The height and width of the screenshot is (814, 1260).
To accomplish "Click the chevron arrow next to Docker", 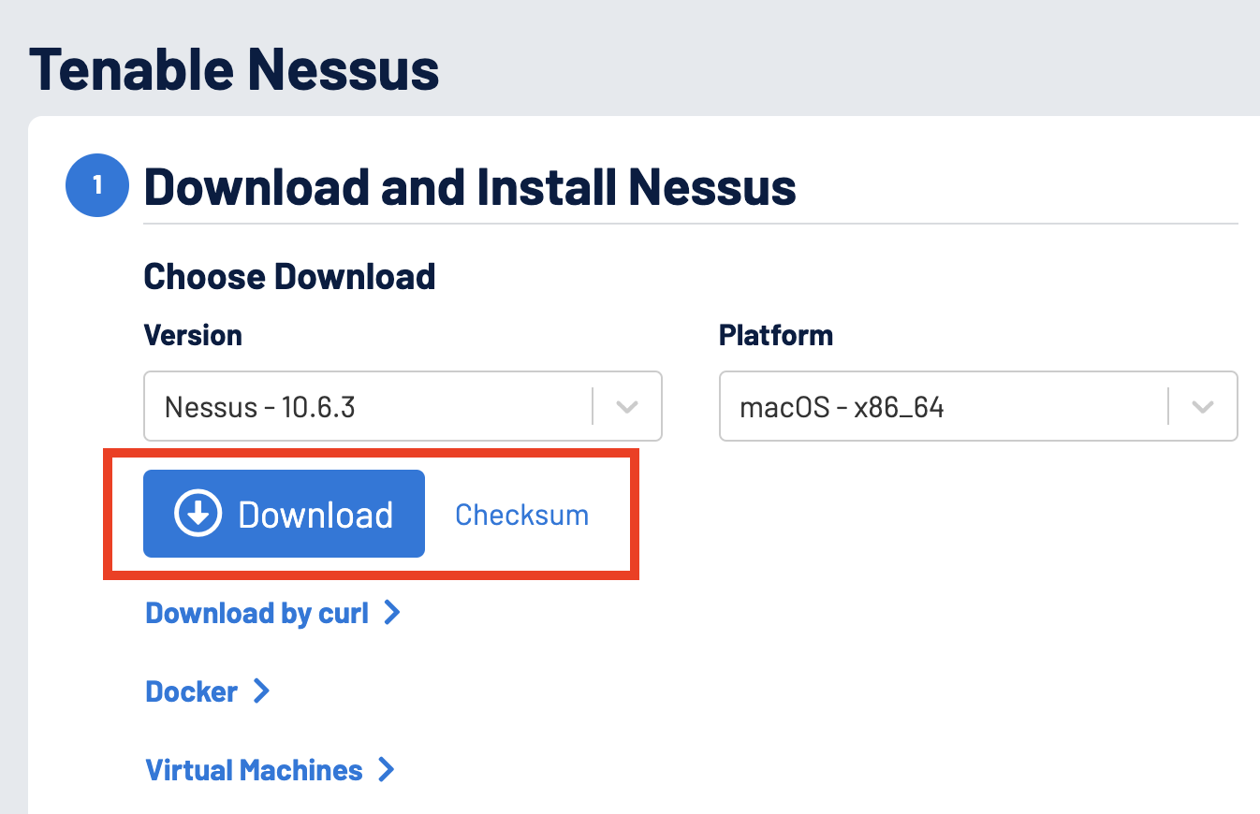I will (261, 691).
